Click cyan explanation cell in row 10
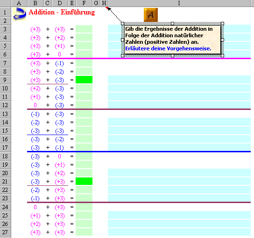Screen dimensions: 254x238 (x=179, y=88)
